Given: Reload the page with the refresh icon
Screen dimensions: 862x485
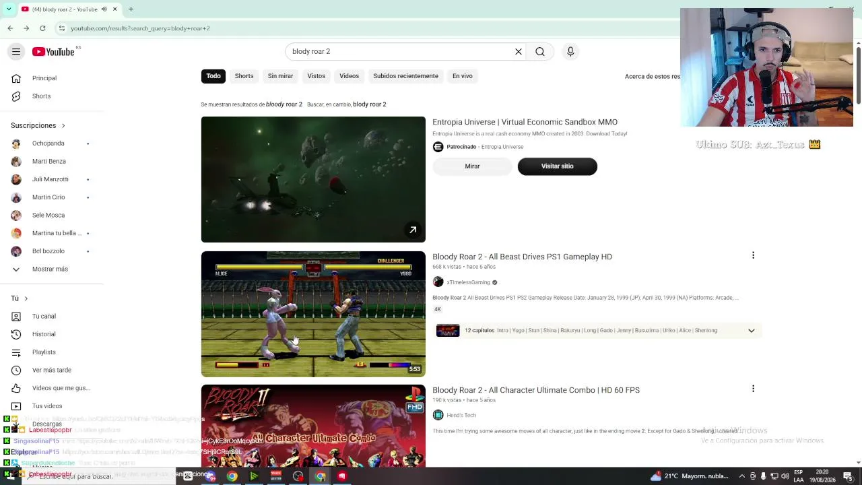Looking at the screenshot, I should click(42, 28).
